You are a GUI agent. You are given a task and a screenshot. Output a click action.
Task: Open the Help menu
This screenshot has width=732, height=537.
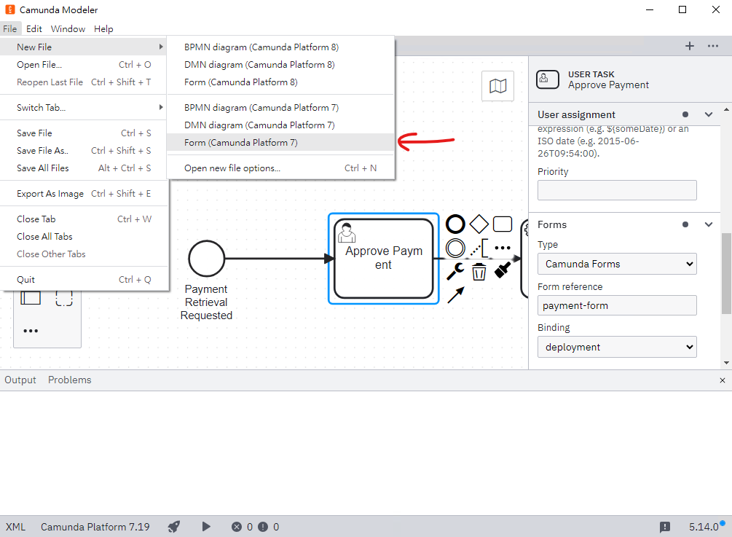[103, 28]
